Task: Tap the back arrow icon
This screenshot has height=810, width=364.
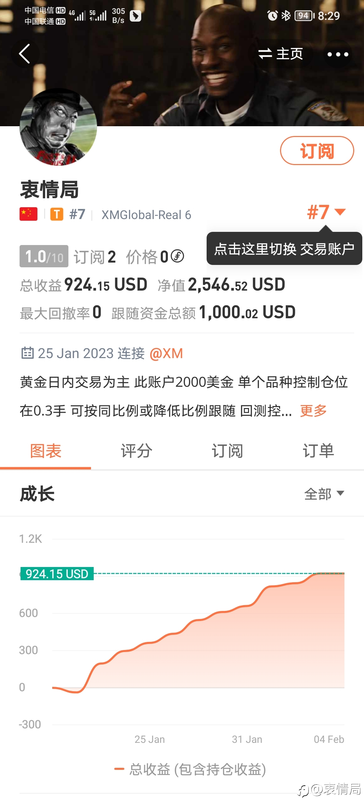Action: pyautogui.click(x=25, y=54)
